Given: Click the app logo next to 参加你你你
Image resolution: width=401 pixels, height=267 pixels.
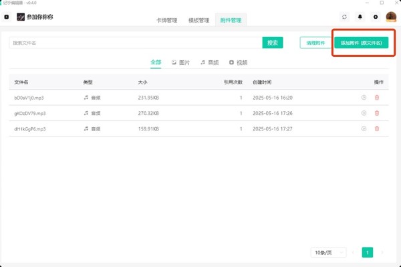Looking at the screenshot, I should pyautogui.click(x=21, y=17).
